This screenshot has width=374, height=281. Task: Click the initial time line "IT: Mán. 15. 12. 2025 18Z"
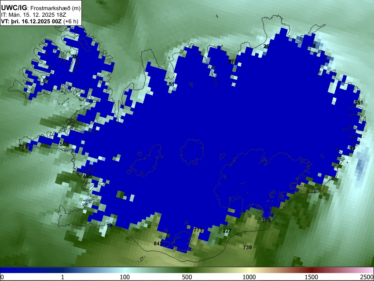pos(33,15)
